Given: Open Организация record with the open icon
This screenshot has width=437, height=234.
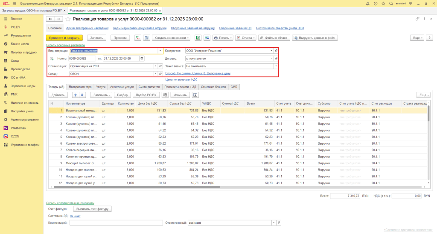Looking at the screenshot, I should coord(160,66).
